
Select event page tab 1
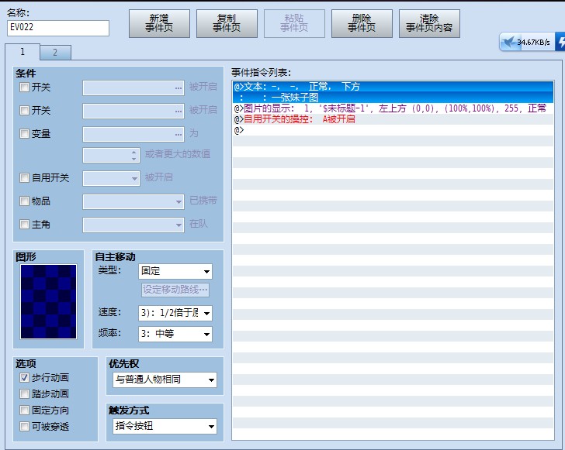pyautogui.click(x=23, y=52)
